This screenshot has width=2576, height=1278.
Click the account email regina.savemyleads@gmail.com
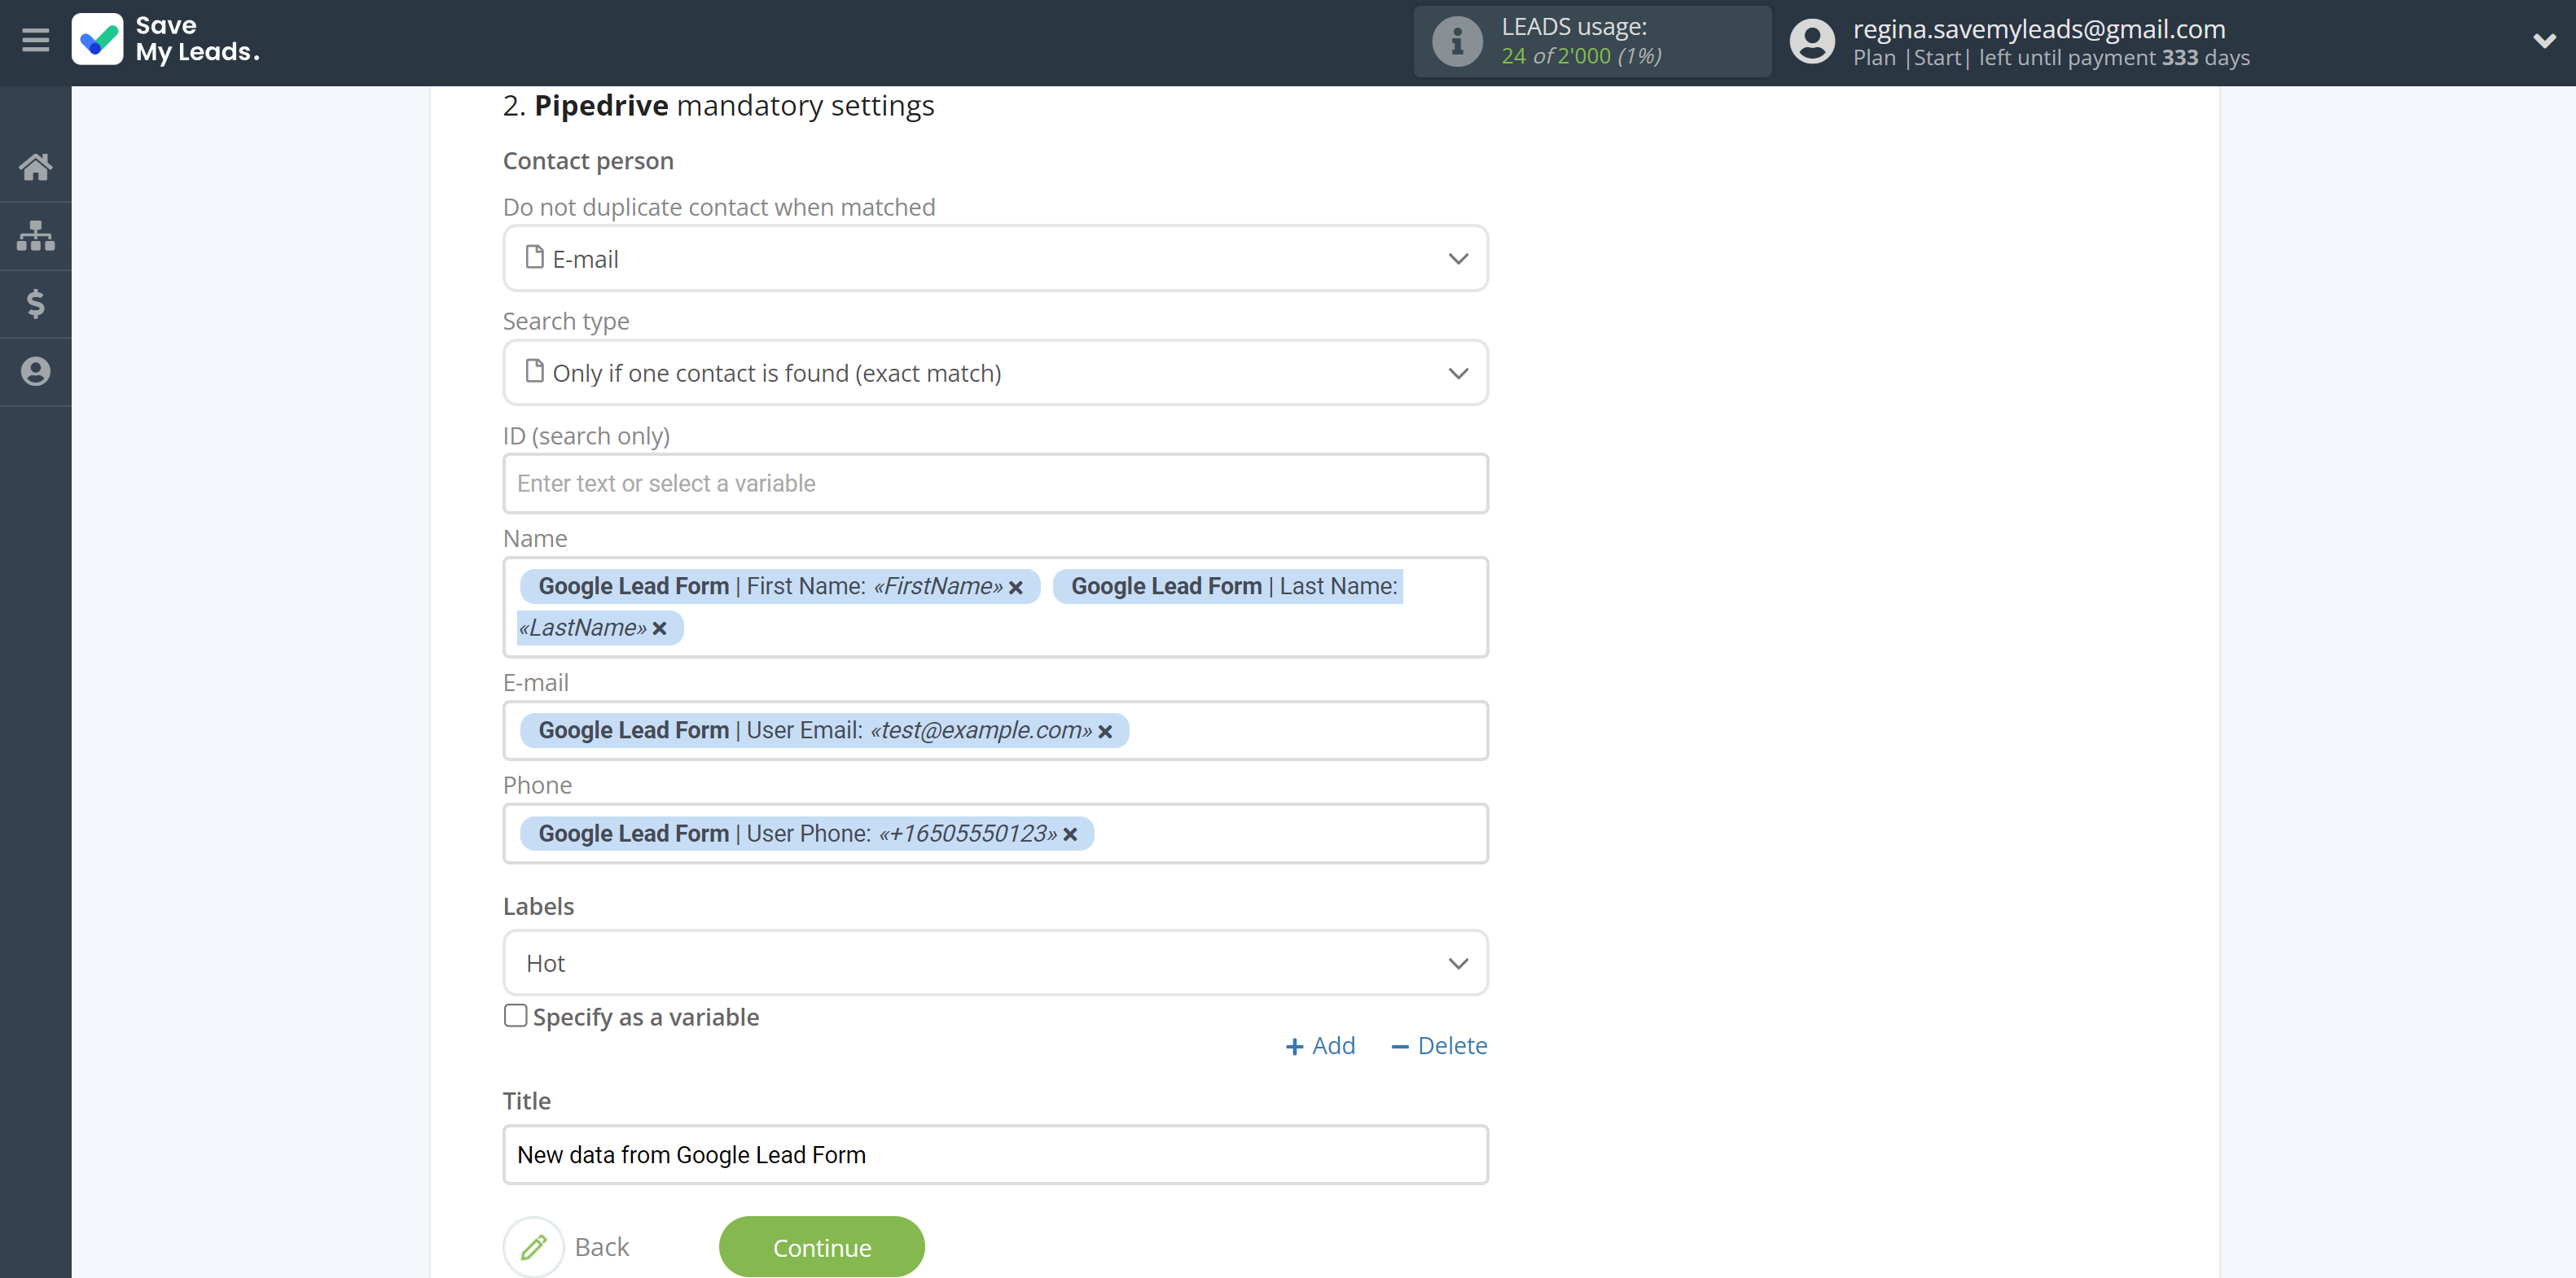point(2038,29)
